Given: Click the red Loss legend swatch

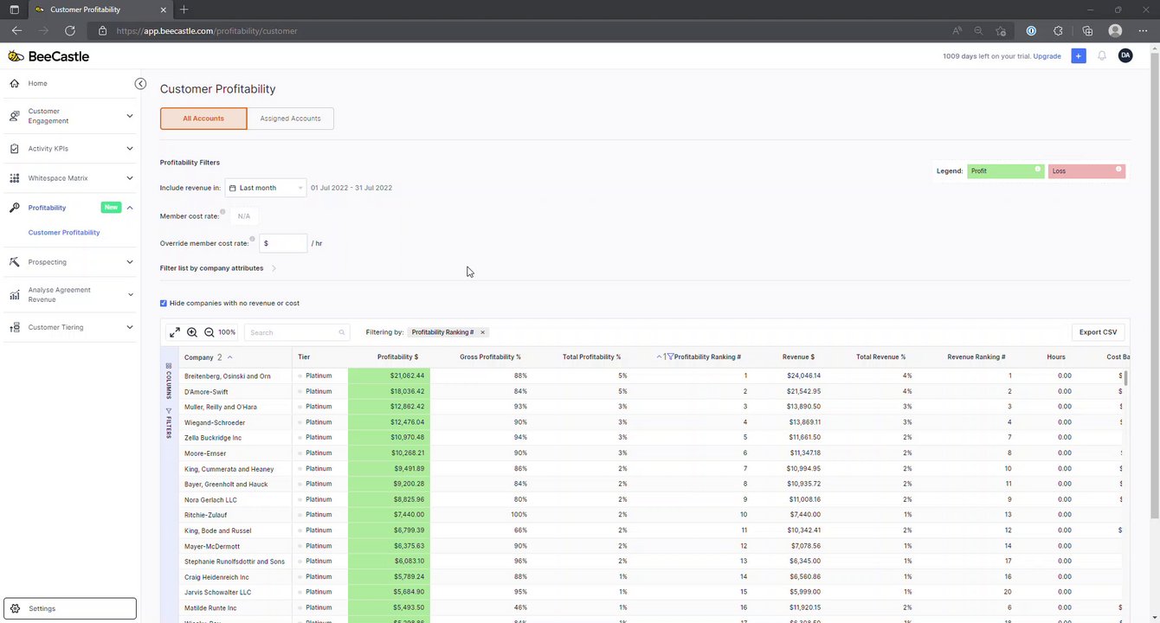Looking at the screenshot, I should tap(1086, 171).
